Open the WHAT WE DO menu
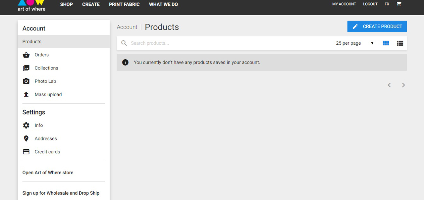424x200 pixels. pyautogui.click(x=163, y=4)
